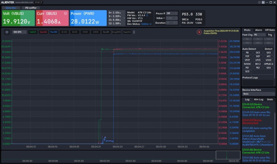The height and width of the screenshot is (164, 277).
Task: Open the 500 SPS sample rate dropdown
Action: click(19, 32)
